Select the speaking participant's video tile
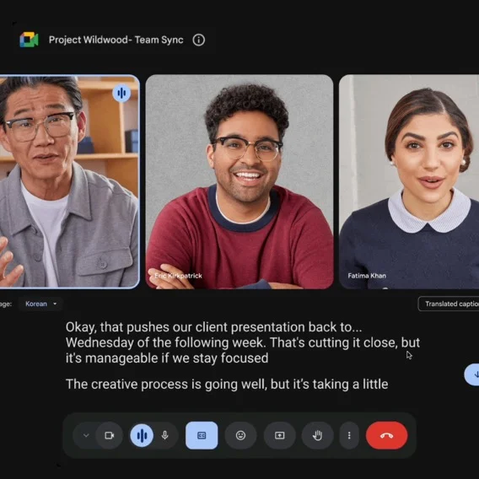 tap(69, 182)
